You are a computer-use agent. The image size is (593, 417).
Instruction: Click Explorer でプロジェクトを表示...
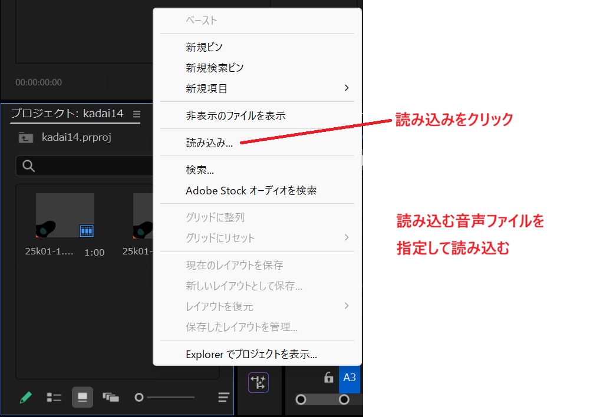coord(251,355)
